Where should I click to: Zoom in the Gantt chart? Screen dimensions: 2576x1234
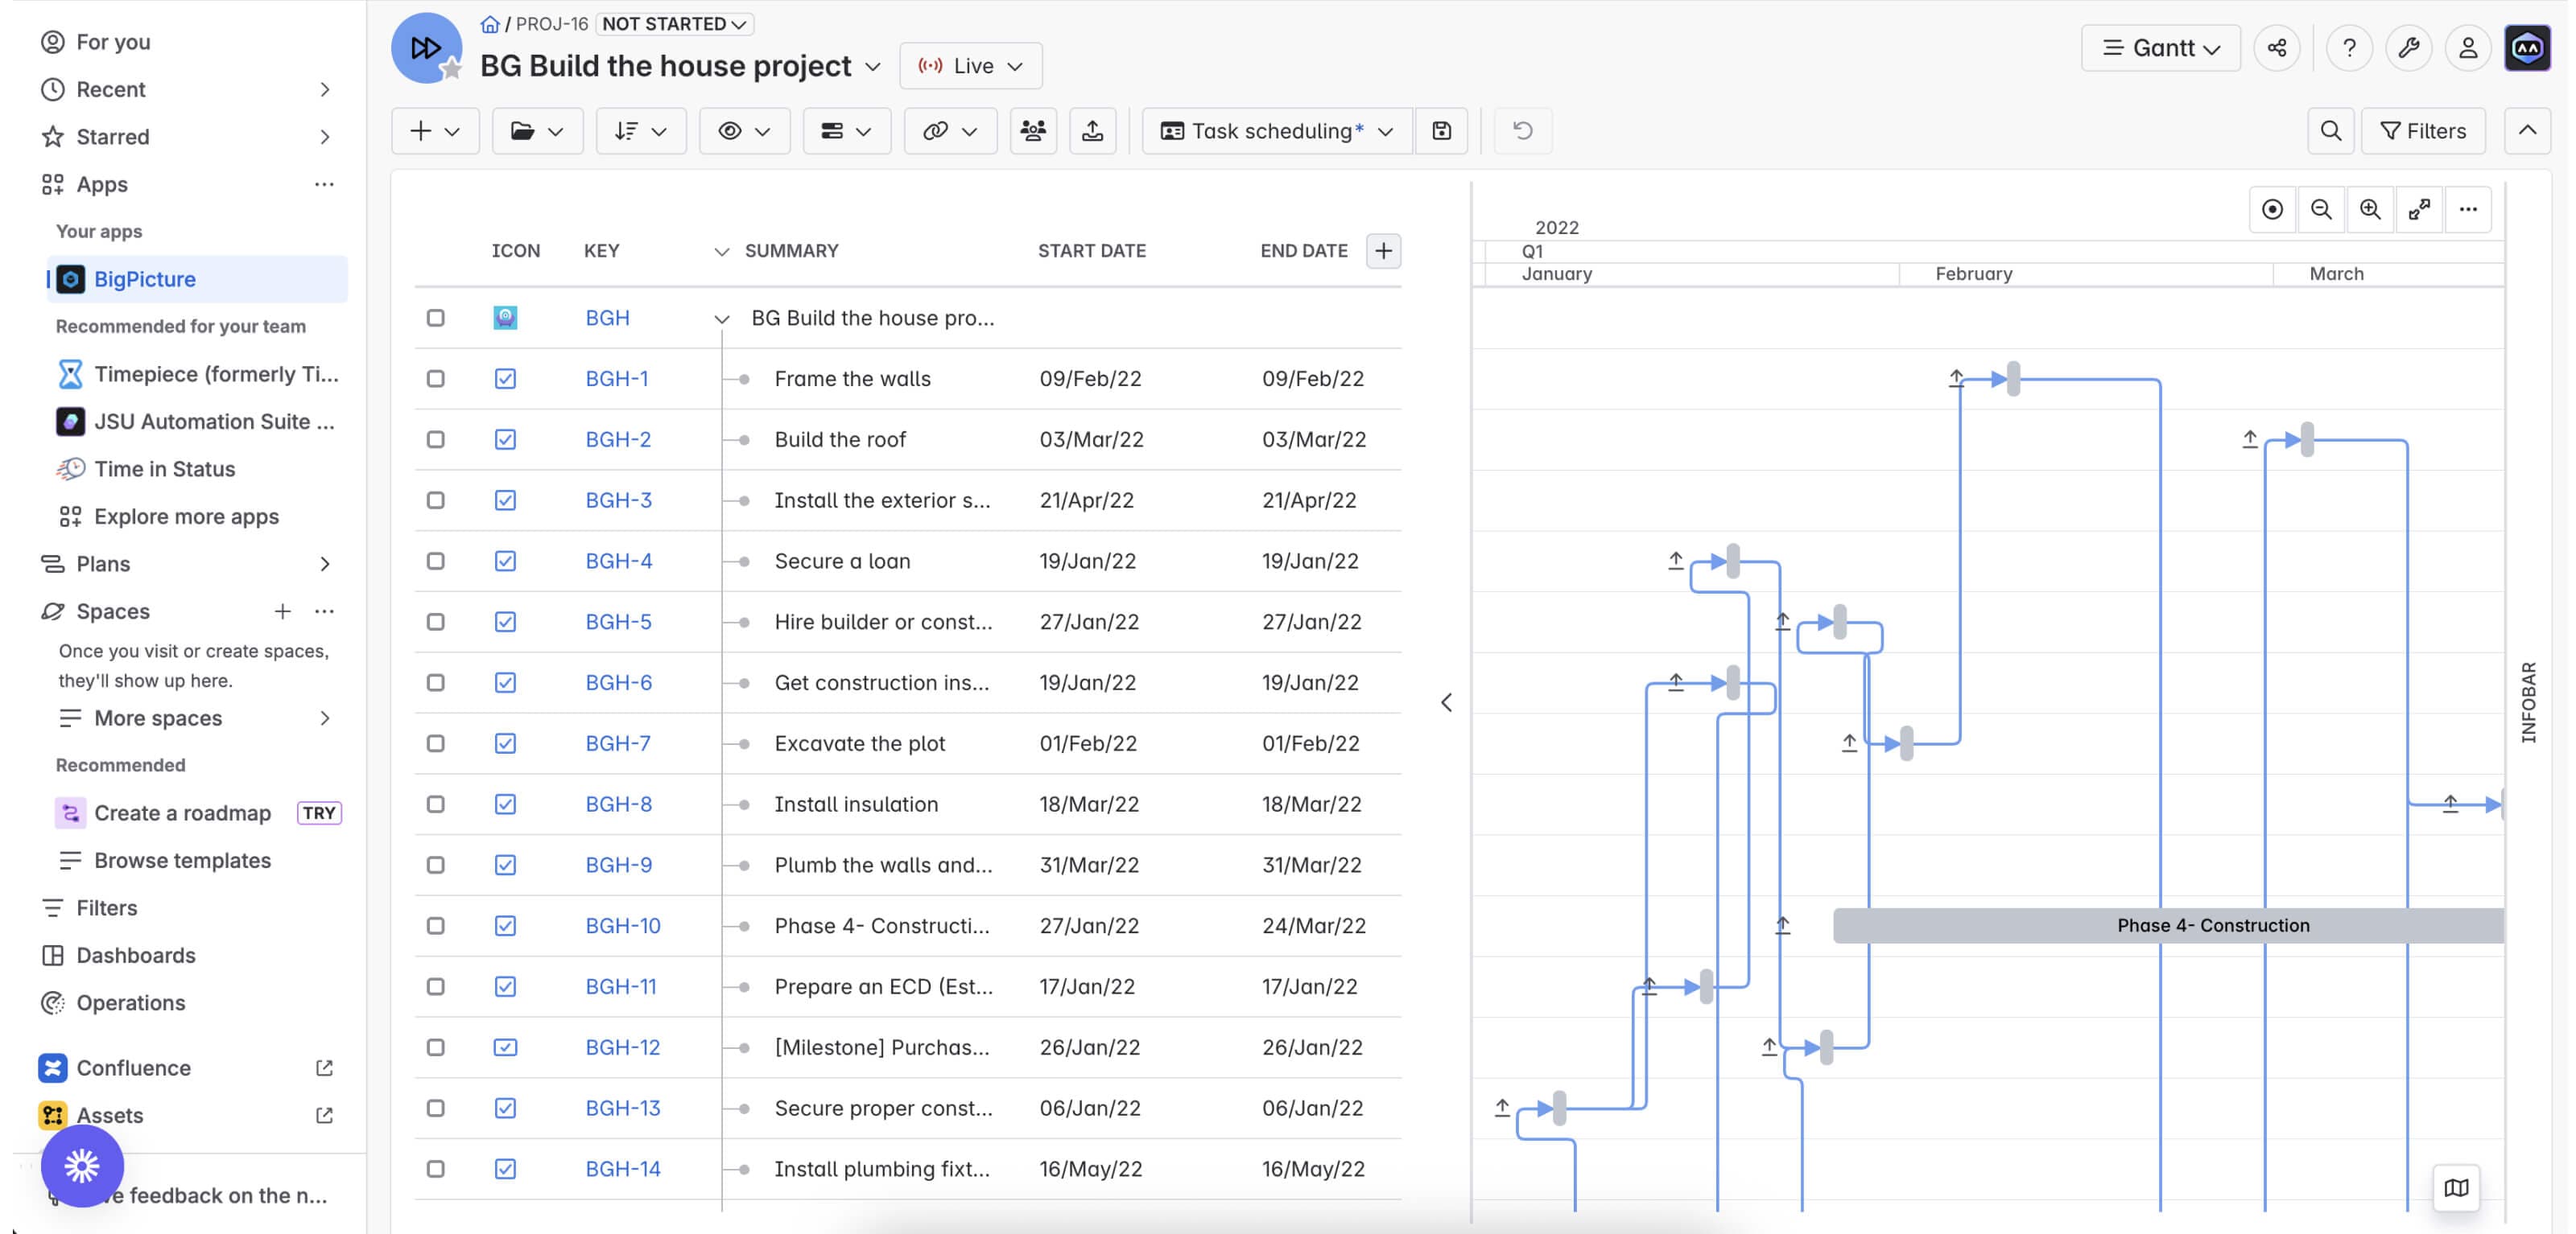click(2370, 210)
